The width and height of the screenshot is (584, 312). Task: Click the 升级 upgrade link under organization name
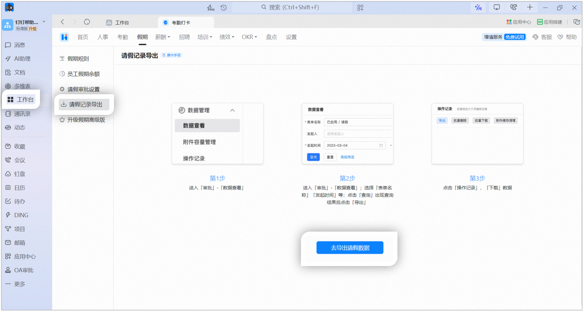tap(33, 28)
